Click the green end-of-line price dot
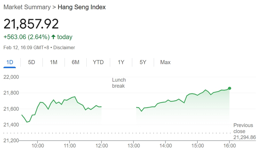This screenshot has width=265, height=150. point(230,88)
